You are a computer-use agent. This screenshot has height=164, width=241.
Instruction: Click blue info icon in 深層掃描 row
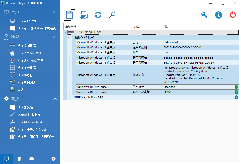point(236,97)
